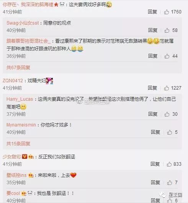Expand the 共15条回复 thread
This screenshot has height=203, width=188.
18,143
